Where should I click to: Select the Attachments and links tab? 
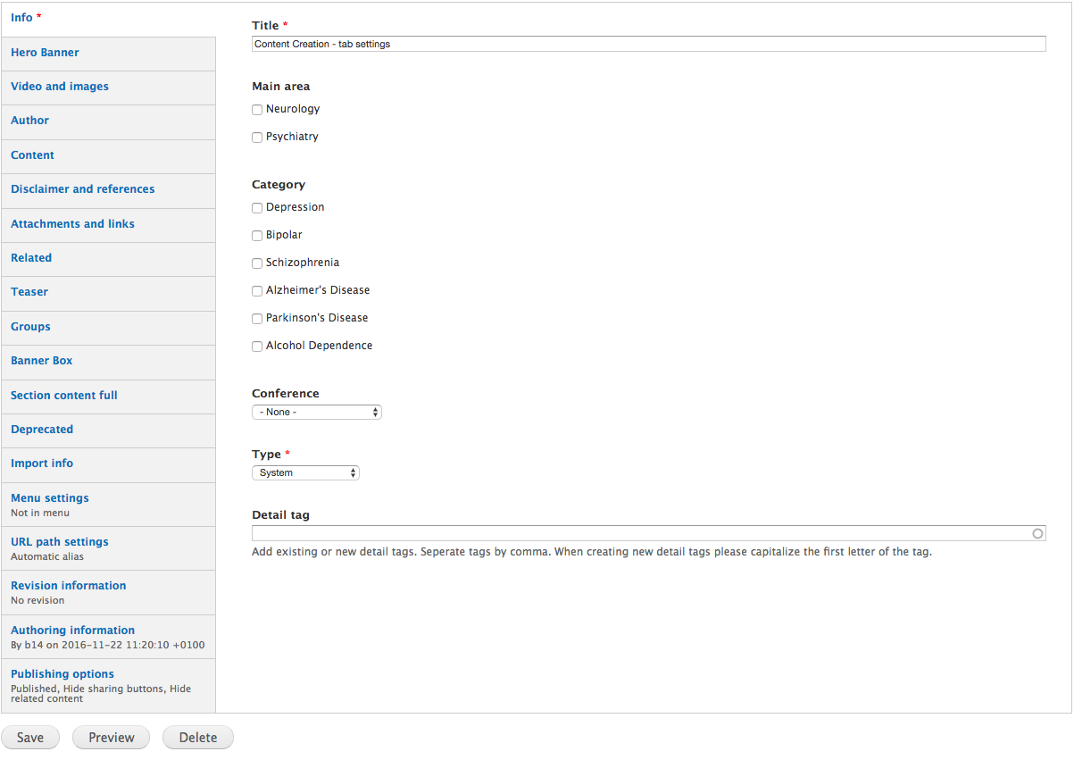click(72, 224)
